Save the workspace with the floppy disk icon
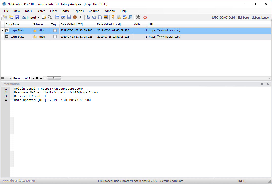 tap(17, 17)
